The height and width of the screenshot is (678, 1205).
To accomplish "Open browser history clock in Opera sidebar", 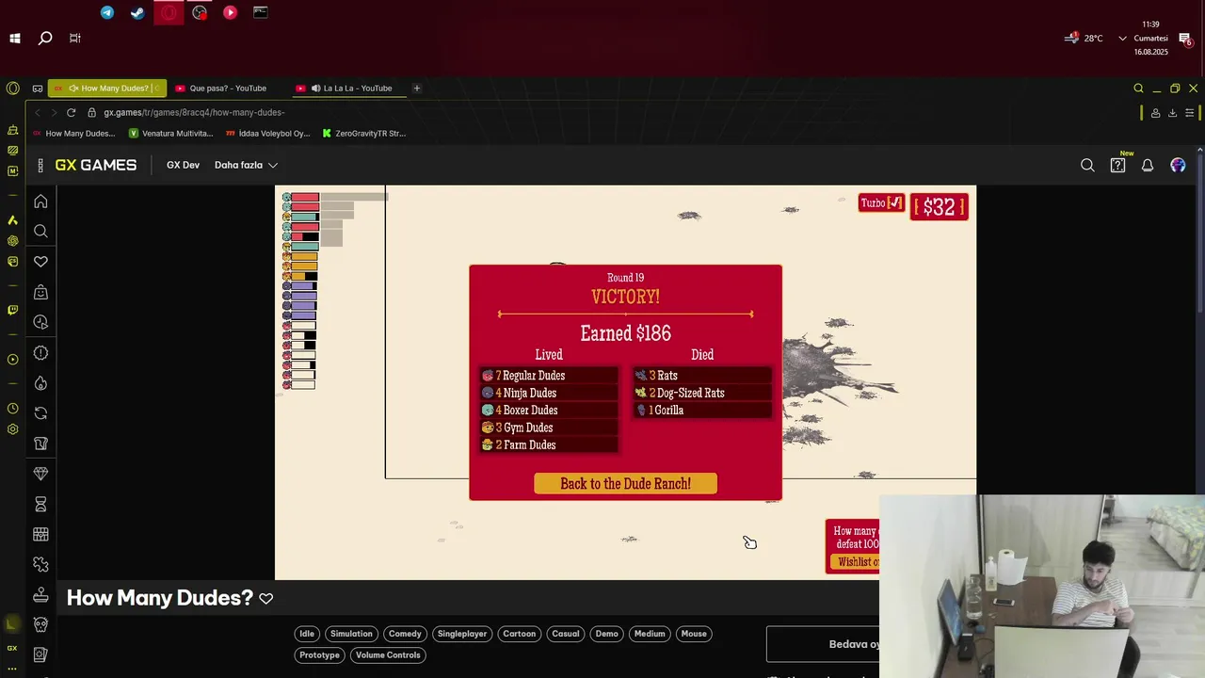I will coord(12,409).
